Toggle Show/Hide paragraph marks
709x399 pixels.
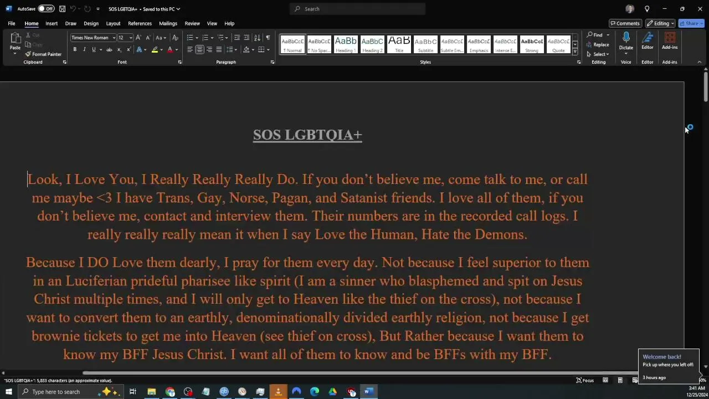pyautogui.click(x=268, y=38)
